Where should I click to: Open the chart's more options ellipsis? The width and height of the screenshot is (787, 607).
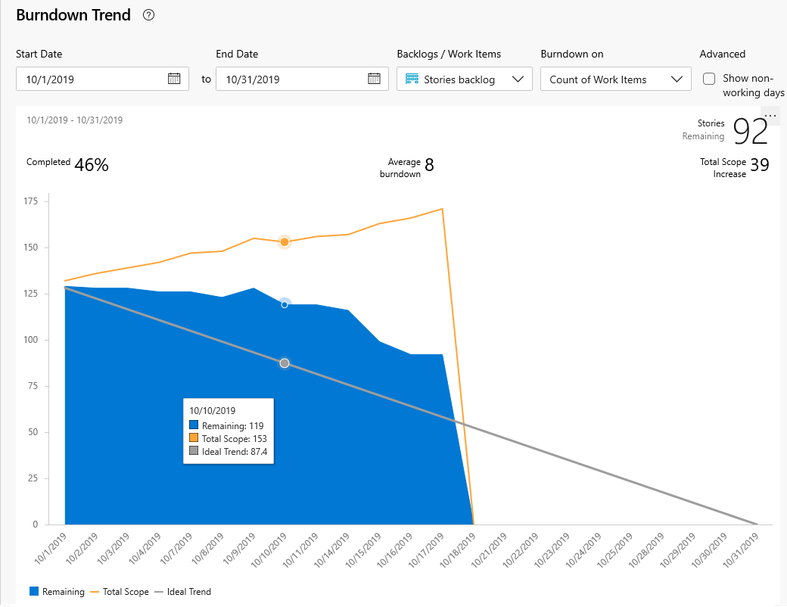770,116
